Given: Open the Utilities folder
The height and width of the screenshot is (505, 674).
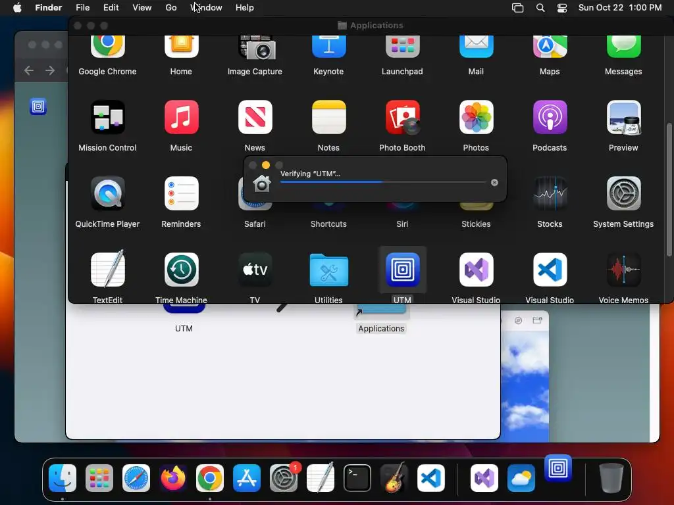Looking at the screenshot, I should [328, 269].
